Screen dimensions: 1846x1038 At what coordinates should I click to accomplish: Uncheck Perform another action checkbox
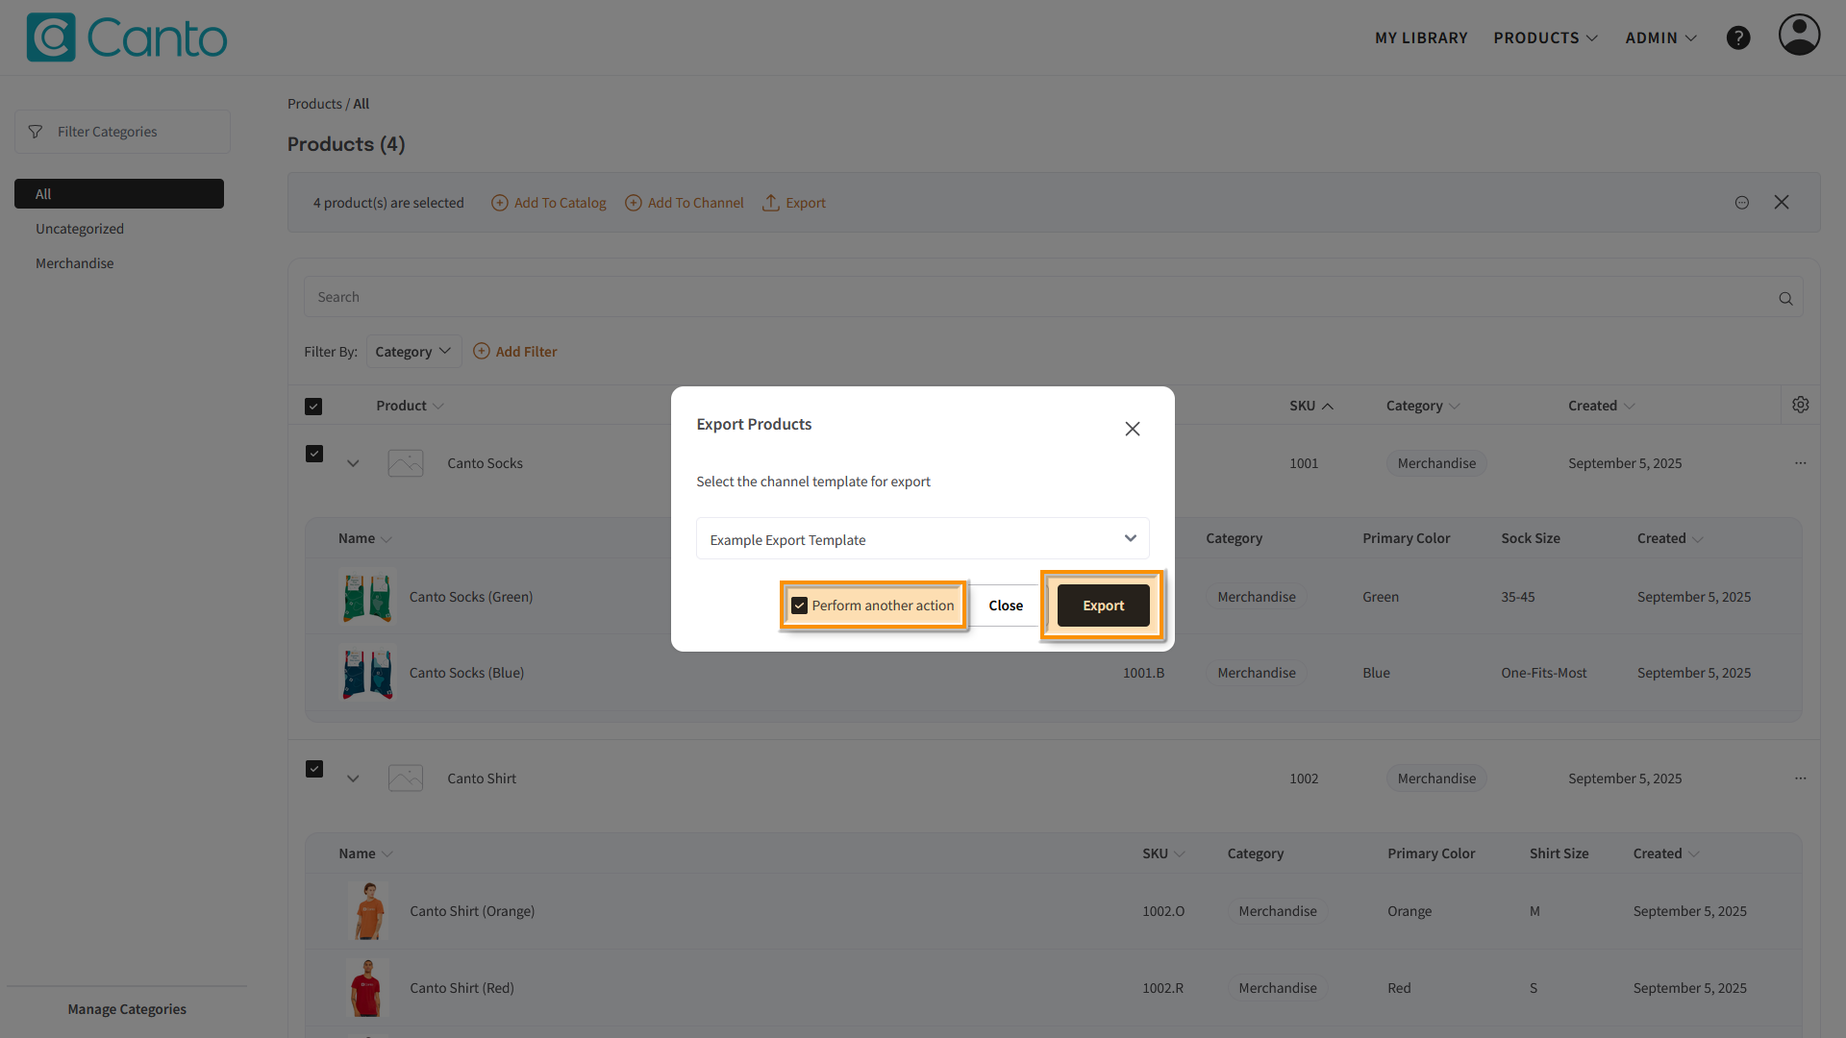(x=799, y=605)
